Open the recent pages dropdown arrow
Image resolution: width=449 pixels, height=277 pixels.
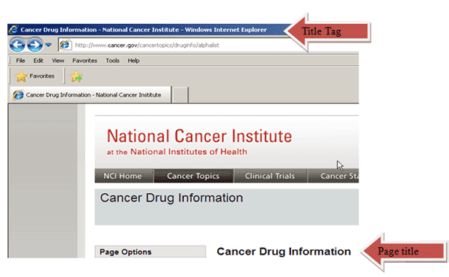point(49,45)
